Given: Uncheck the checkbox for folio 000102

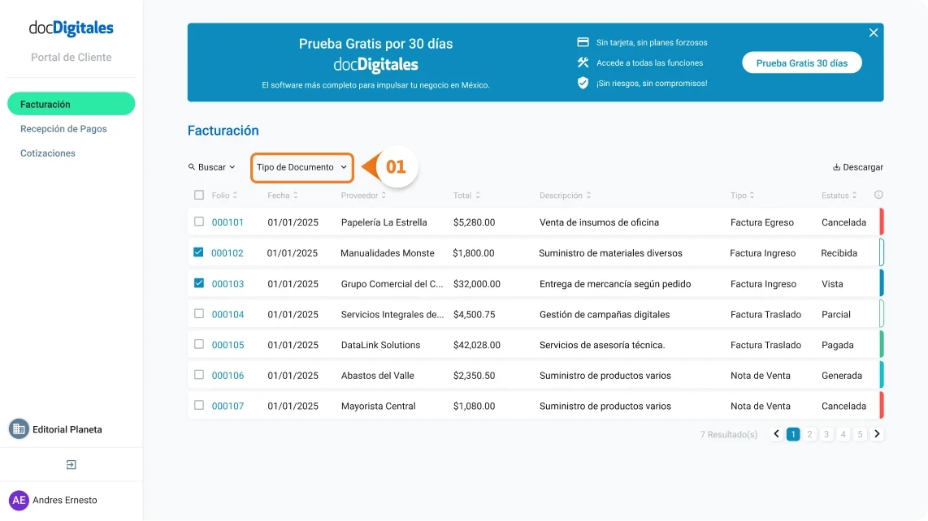Looking at the screenshot, I should [x=198, y=252].
